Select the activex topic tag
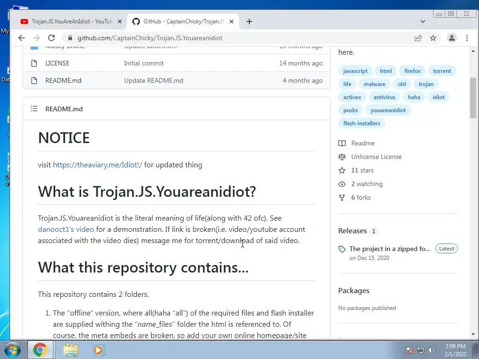 352,97
